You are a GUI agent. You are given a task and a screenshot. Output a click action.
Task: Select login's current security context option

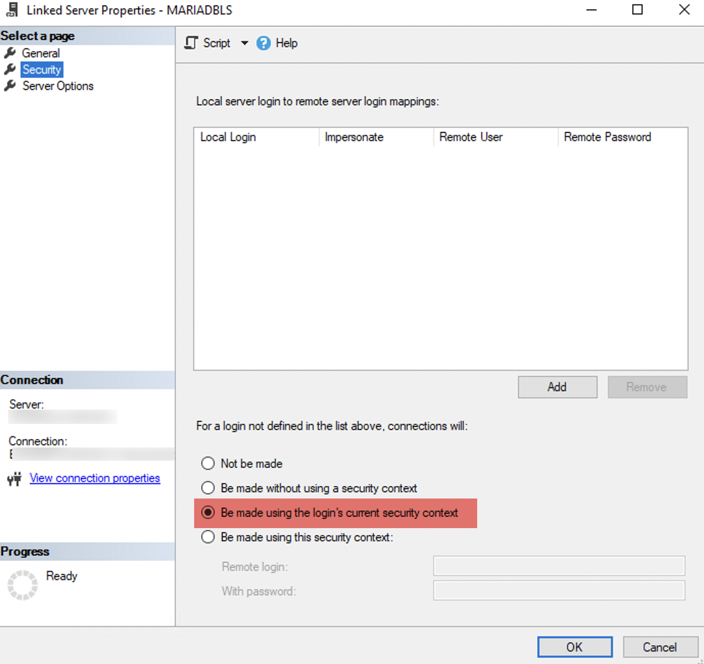[x=208, y=512]
